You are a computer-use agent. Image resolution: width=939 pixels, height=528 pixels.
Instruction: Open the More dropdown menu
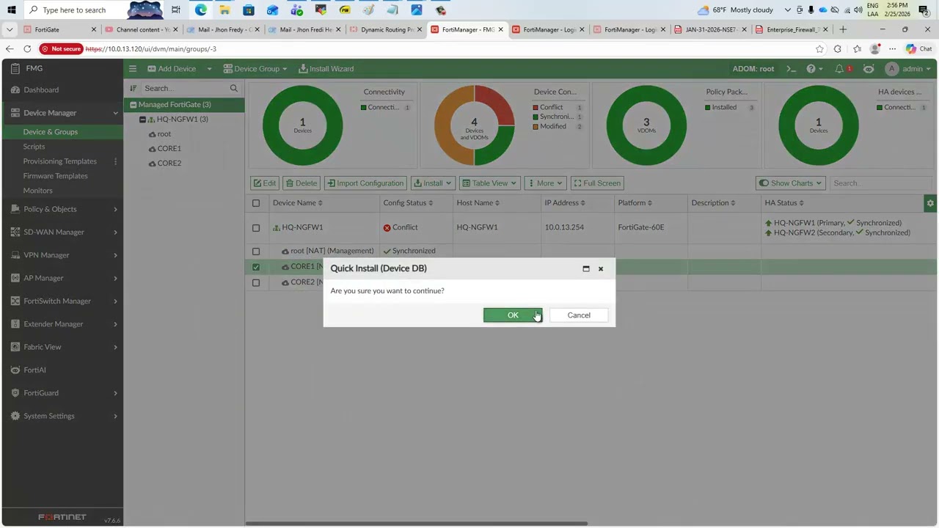coord(544,183)
